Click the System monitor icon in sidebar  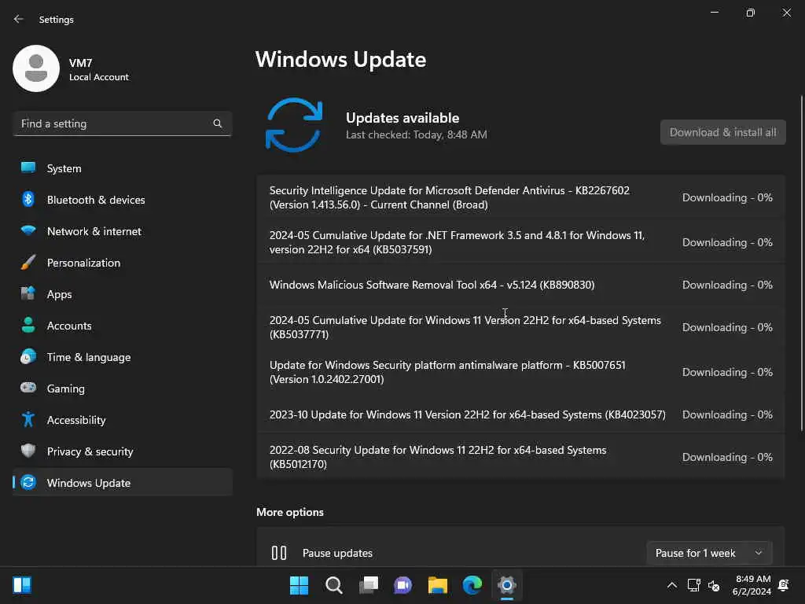(x=28, y=168)
